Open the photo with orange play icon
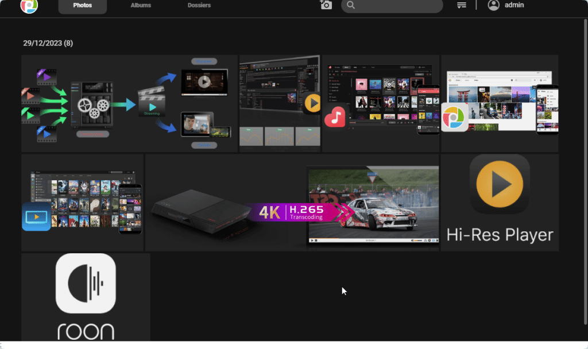Image resolution: width=588 pixels, height=349 pixels. 280,103
